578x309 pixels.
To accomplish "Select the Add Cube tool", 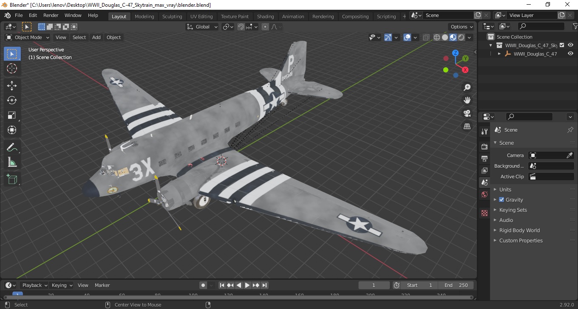I will (x=12, y=179).
